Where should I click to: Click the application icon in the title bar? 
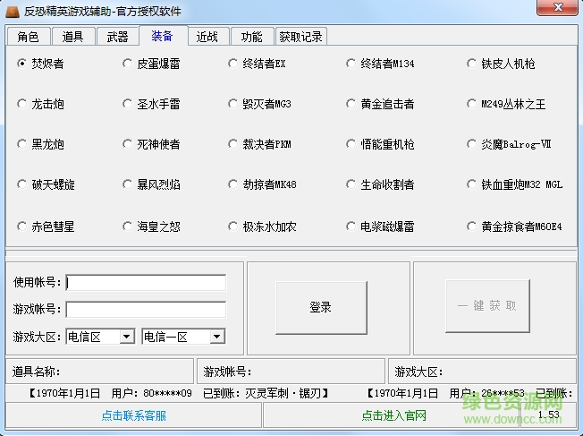13,11
